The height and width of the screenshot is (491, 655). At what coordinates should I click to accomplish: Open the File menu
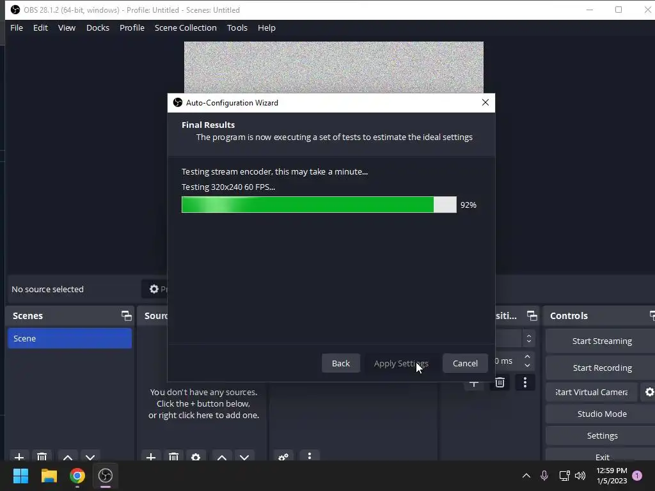coord(16,28)
